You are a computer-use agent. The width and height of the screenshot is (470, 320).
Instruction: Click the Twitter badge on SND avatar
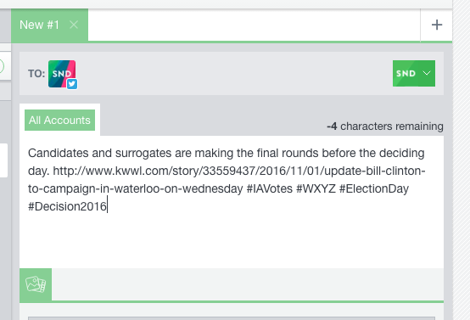coord(72,84)
